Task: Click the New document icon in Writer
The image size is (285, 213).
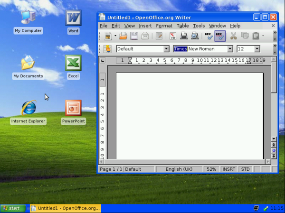Action: coord(108,36)
